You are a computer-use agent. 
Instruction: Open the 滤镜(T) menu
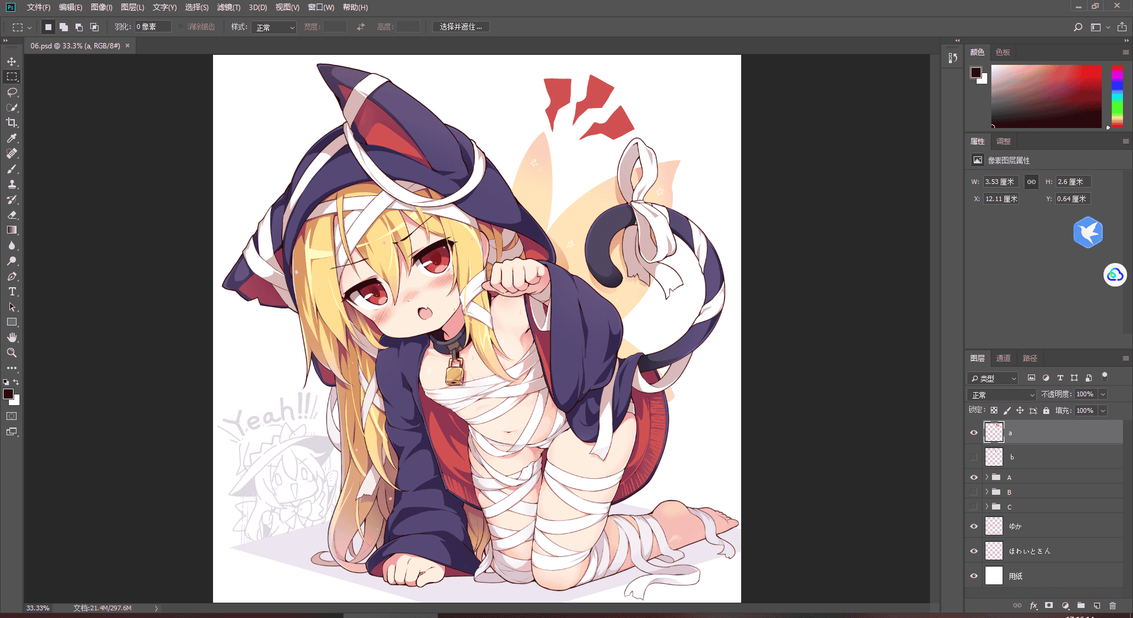pos(228,7)
